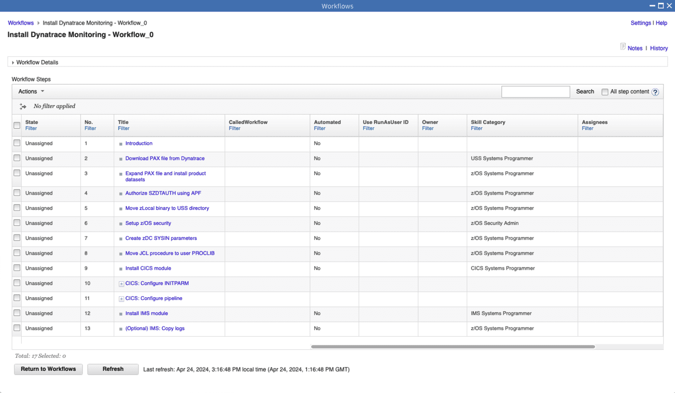Select the checkbox for step 5
The width and height of the screenshot is (675, 393).
(16, 208)
